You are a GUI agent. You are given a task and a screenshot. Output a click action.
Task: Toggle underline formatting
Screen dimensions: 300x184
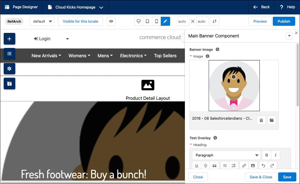click(x=197, y=166)
